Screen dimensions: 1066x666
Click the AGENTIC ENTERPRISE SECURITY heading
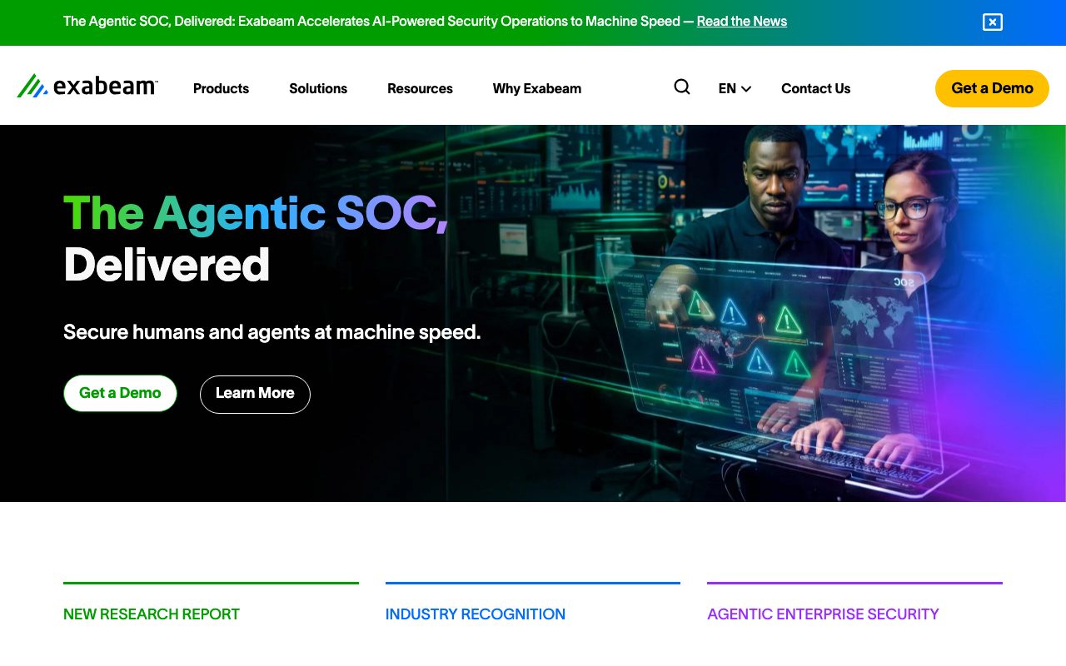pyautogui.click(x=823, y=614)
